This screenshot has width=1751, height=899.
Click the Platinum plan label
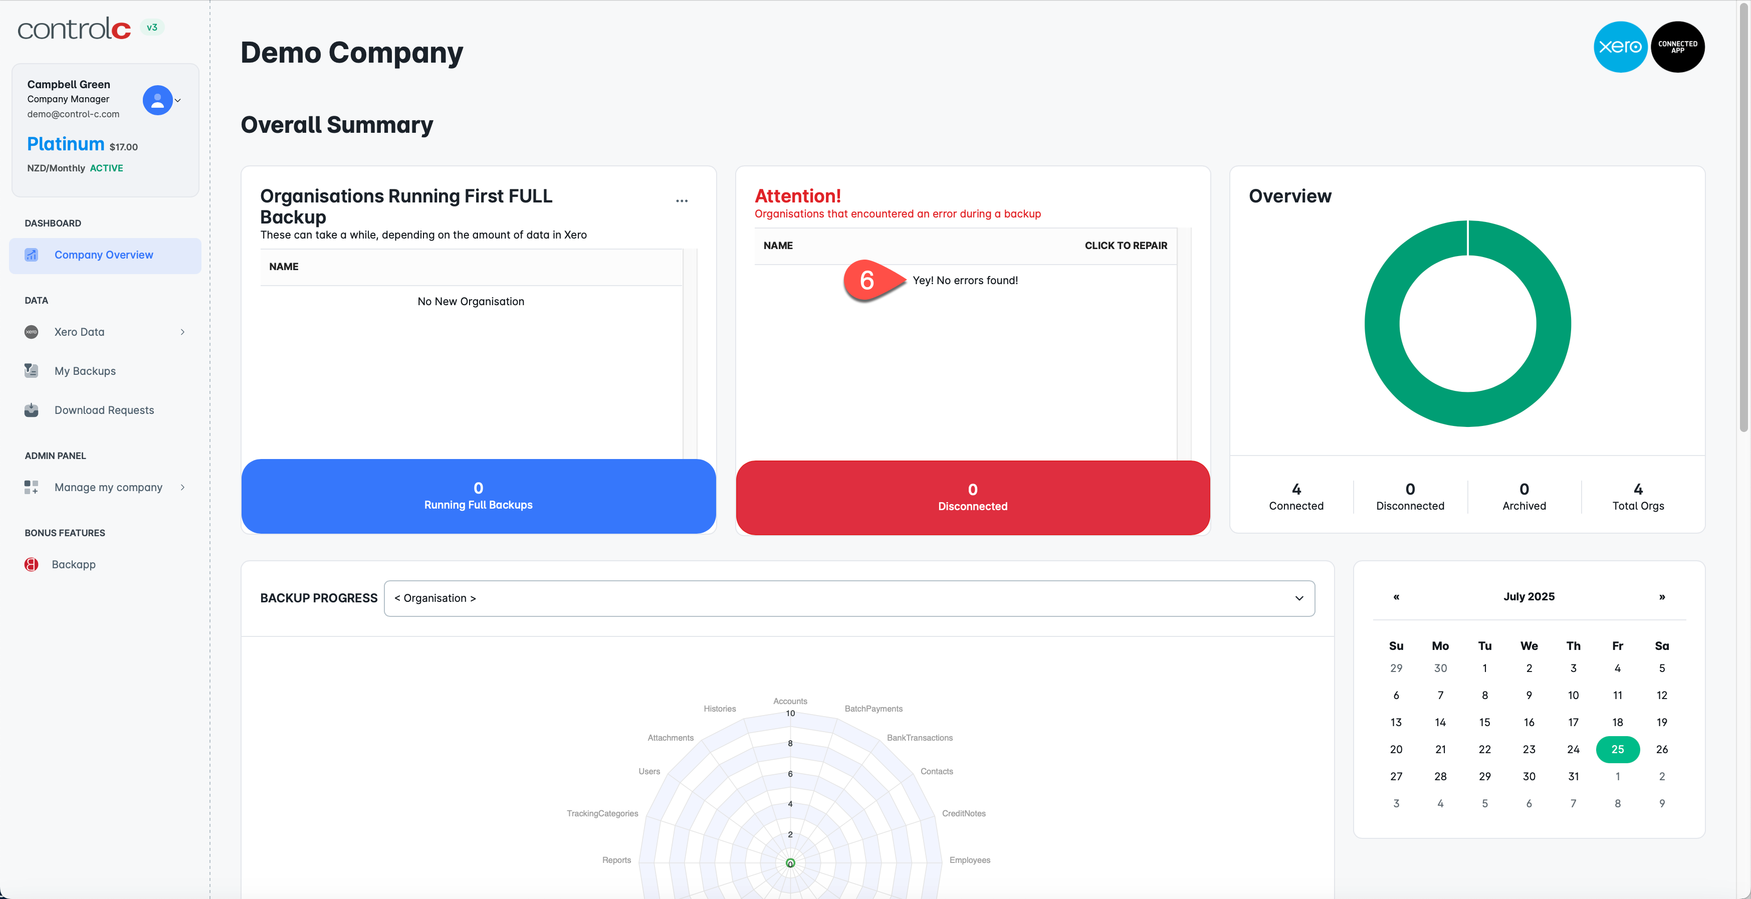[x=66, y=144]
